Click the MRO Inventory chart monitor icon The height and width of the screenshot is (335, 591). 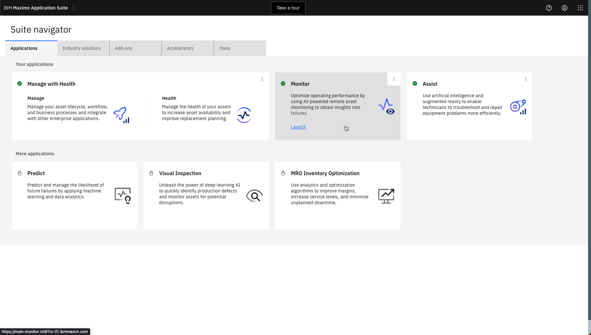[386, 196]
